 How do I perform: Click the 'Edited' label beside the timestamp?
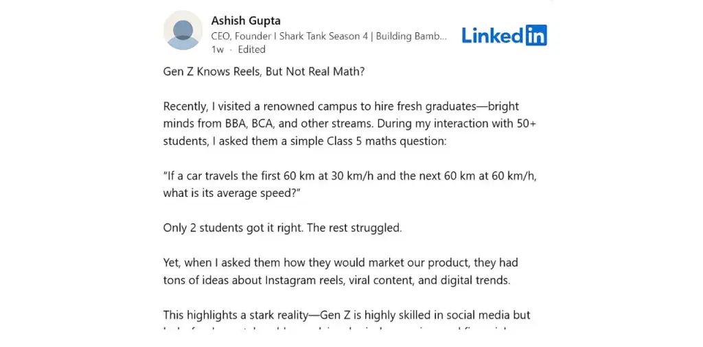coord(251,49)
